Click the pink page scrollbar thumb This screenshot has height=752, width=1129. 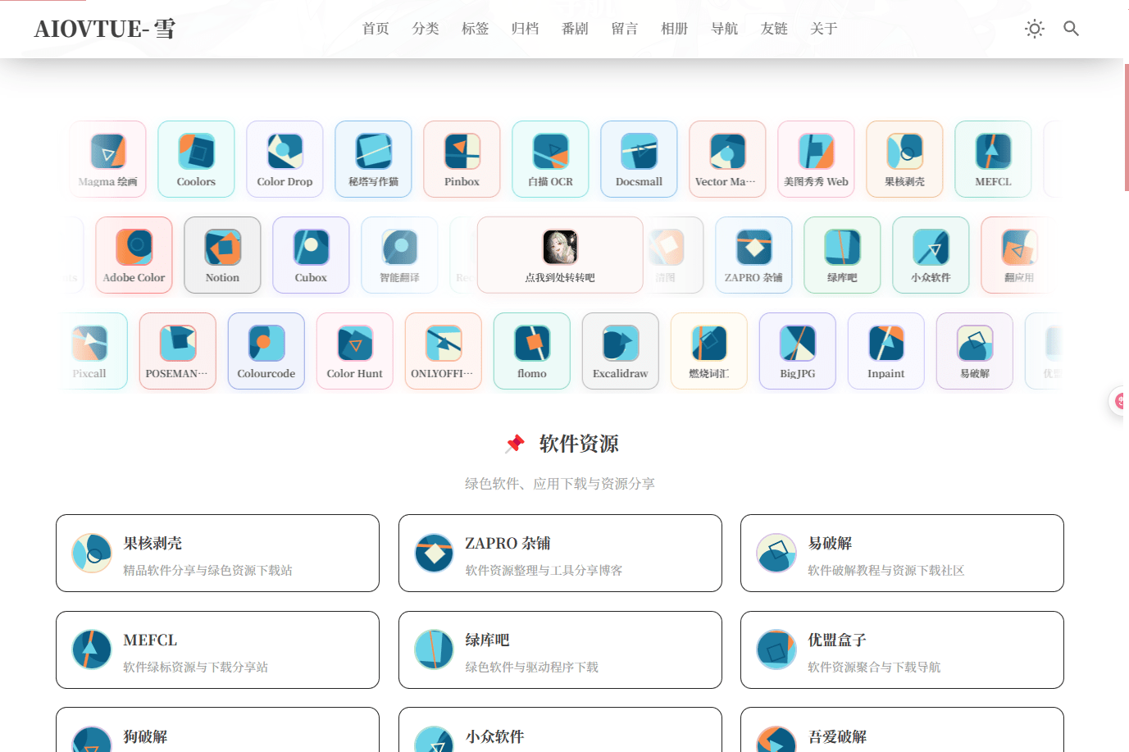point(1127,127)
